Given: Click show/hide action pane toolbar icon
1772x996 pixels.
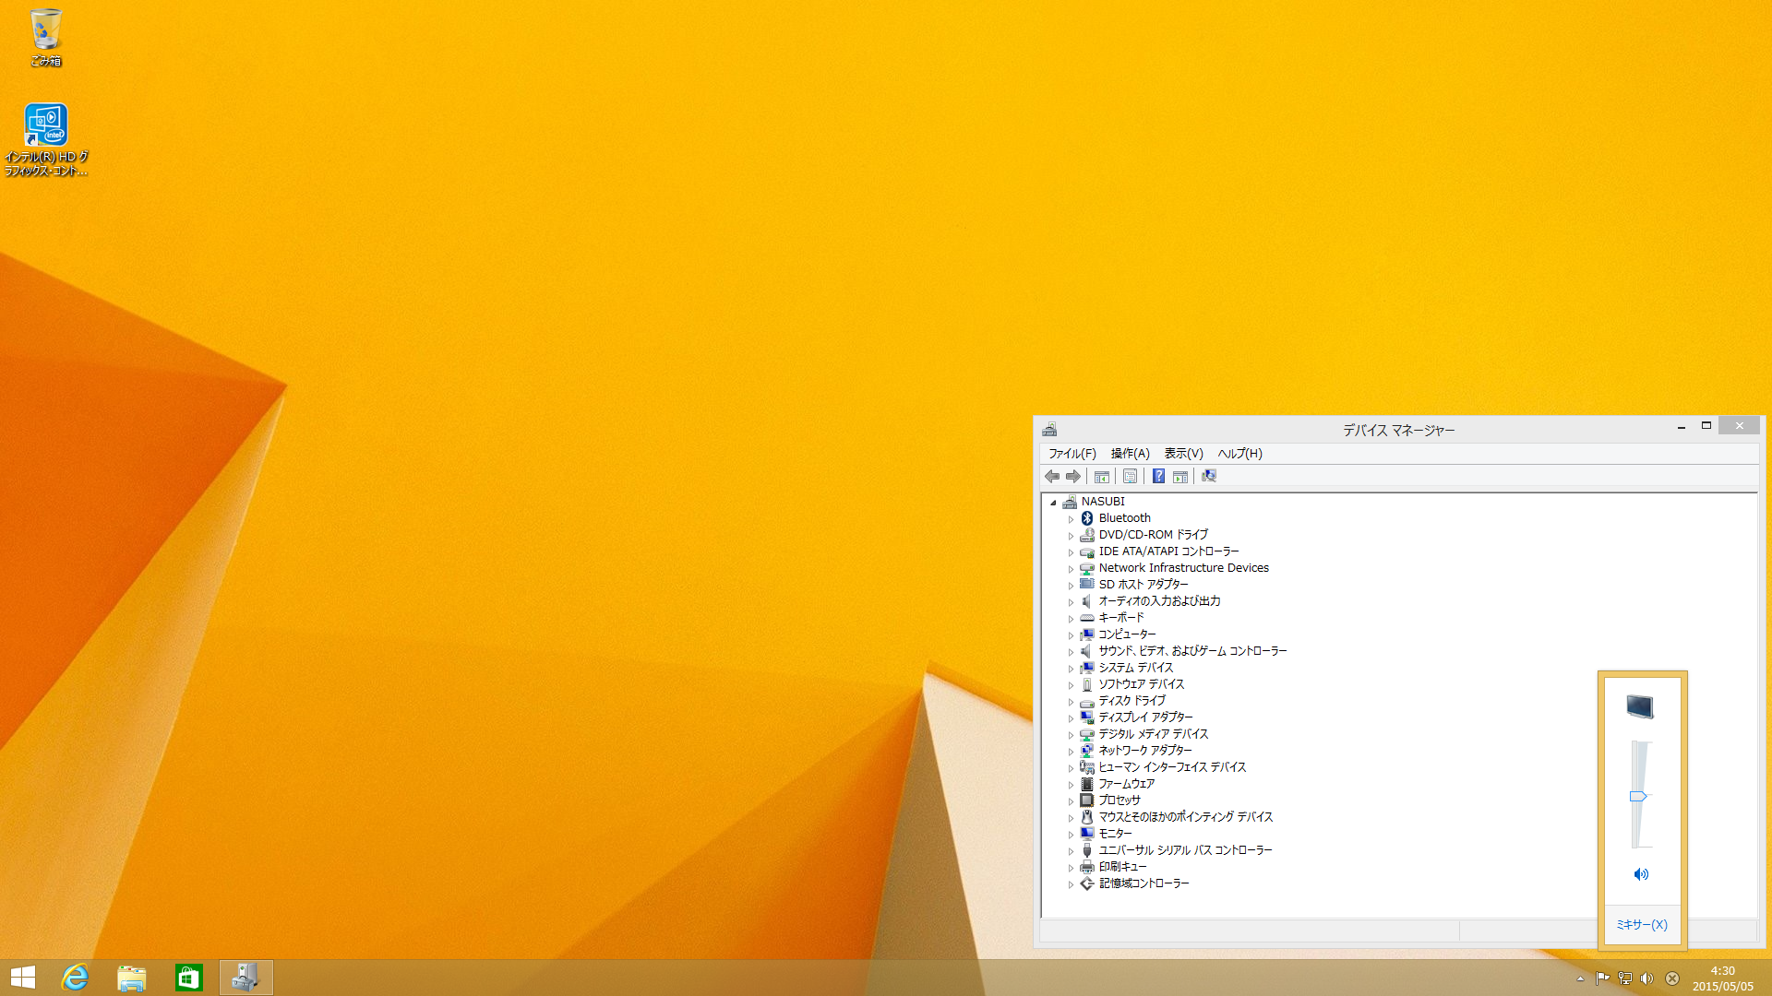Looking at the screenshot, I should [1179, 476].
